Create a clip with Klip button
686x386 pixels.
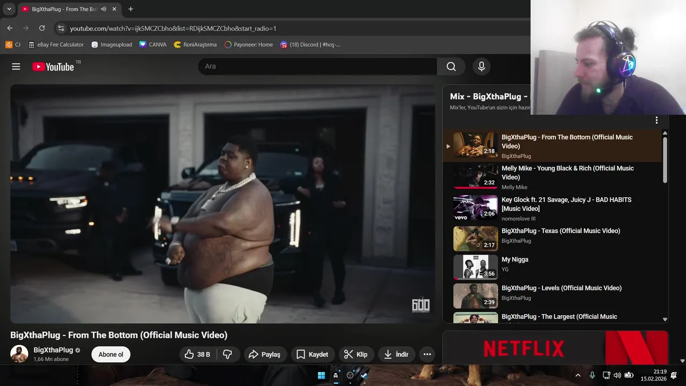(x=356, y=354)
